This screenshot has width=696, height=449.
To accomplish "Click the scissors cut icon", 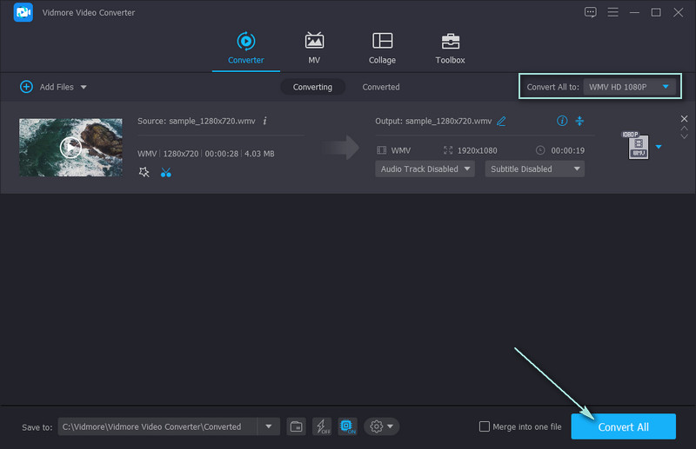I will click(166, 172).
